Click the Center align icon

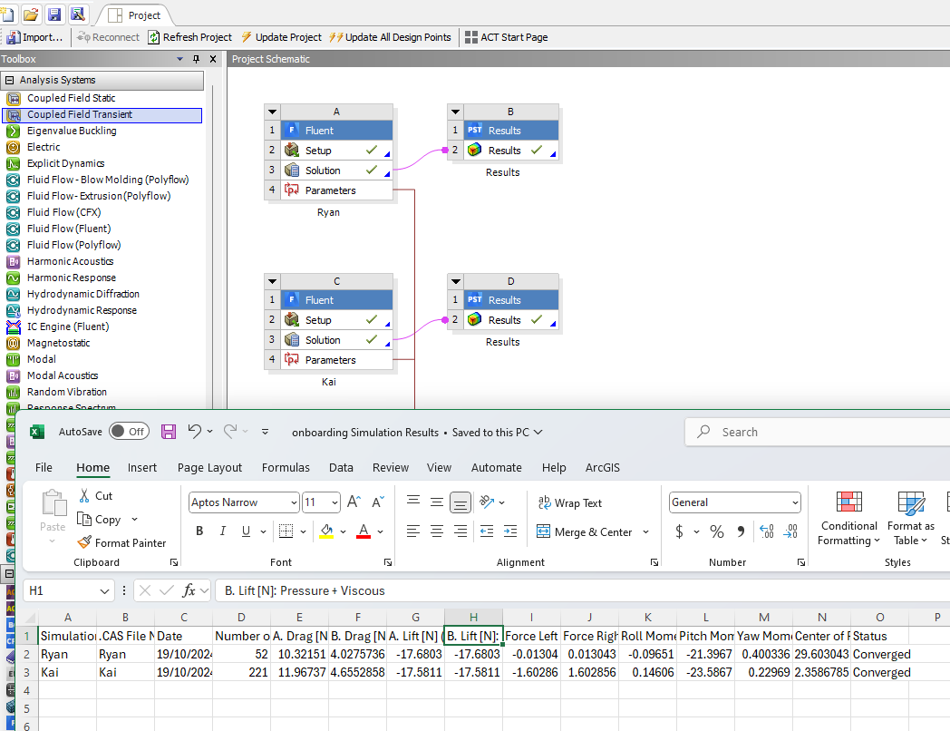coord(437,531)
